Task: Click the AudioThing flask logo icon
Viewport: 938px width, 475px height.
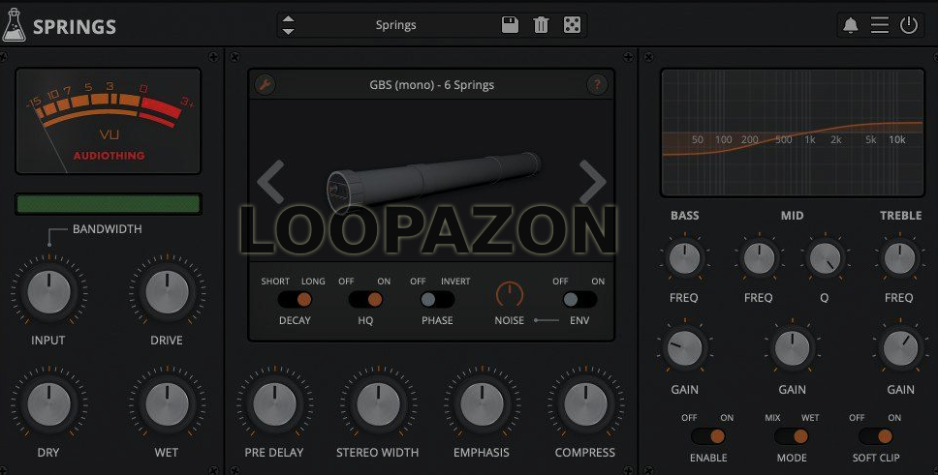Action: coord(14,25)
